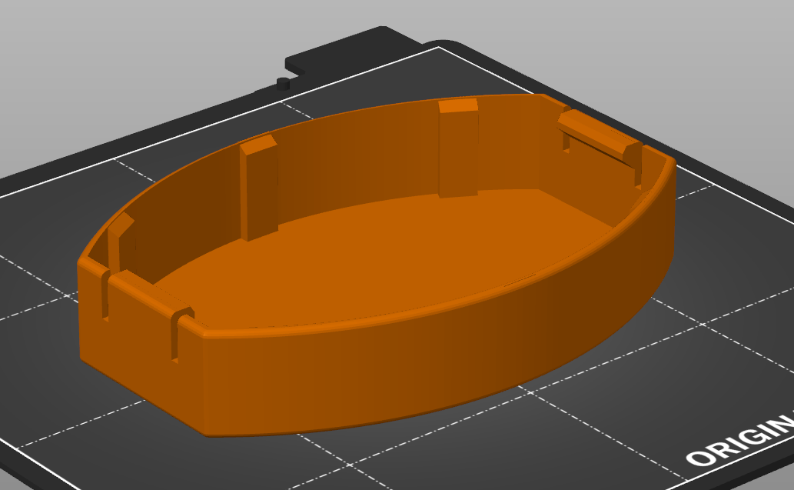The image size is (794, 490).
Task: Click the back corner of the bed outline
Action: (439, 47)
